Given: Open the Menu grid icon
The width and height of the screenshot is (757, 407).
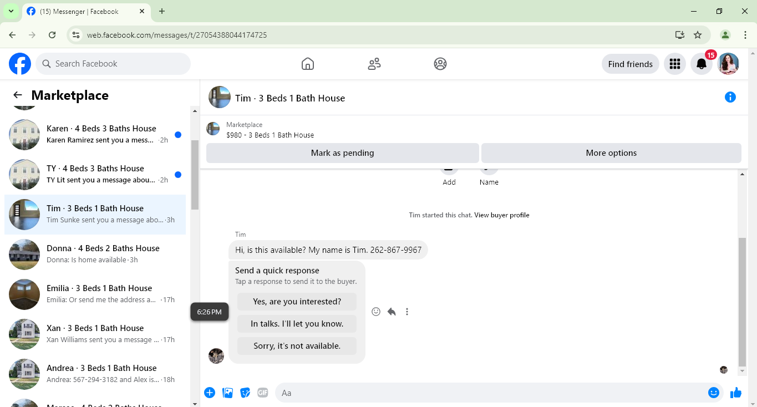Looking at the screenshot, I should [675, 64].
